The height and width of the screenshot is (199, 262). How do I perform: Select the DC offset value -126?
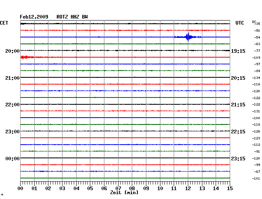click(x=256, y=131)
